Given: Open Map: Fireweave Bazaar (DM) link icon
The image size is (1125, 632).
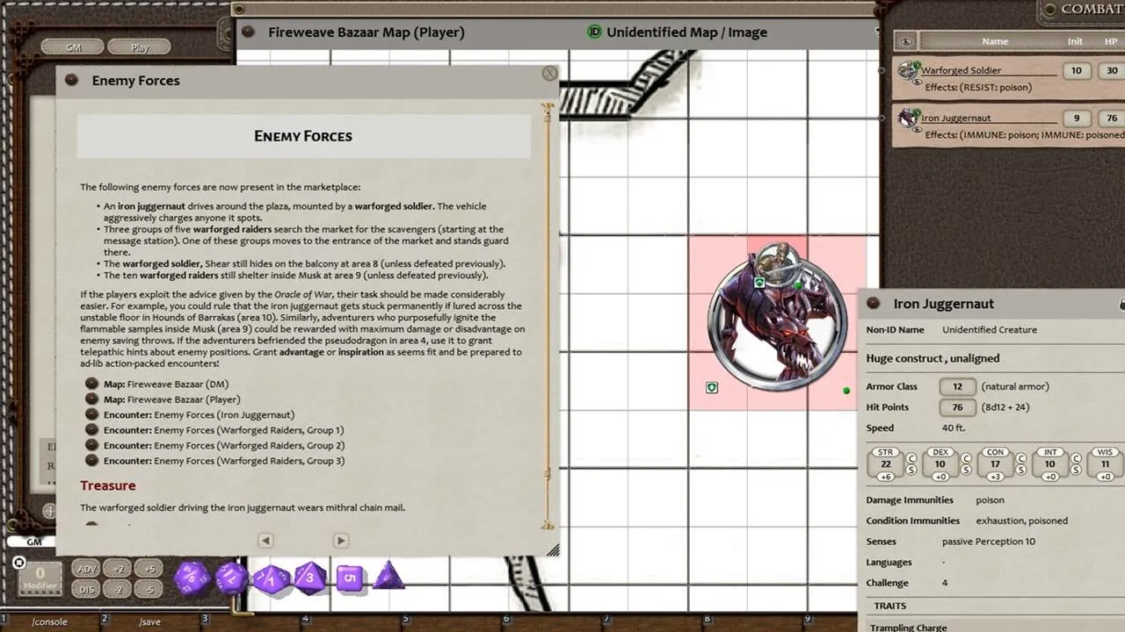Looking at the screenshot, I should coord(91,384).
